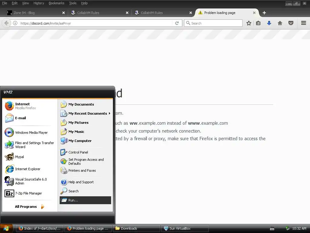
Task: Open Firefox hamburger menu
Action: tap(304, 23)
